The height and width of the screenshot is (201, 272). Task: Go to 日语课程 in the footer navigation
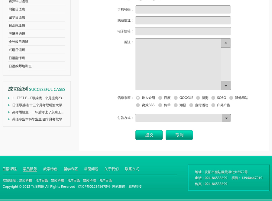click(x=10, y=169)
